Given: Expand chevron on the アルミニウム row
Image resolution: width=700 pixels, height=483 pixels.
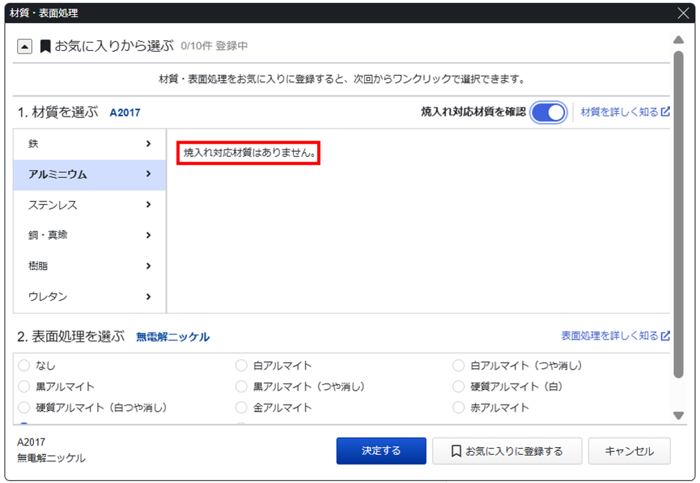Looking at the screenshot, I should pos(149,174).
